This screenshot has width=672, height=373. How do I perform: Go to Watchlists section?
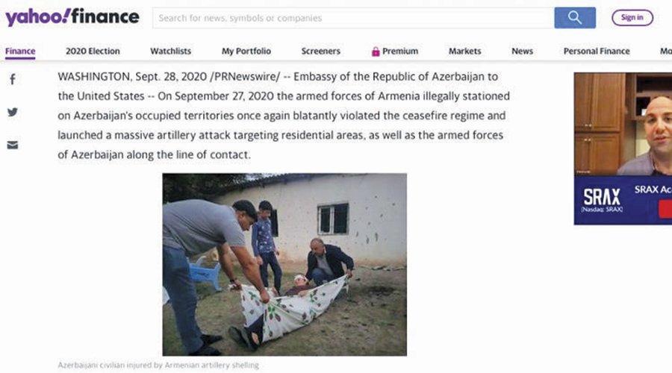(x=170, y=51)
